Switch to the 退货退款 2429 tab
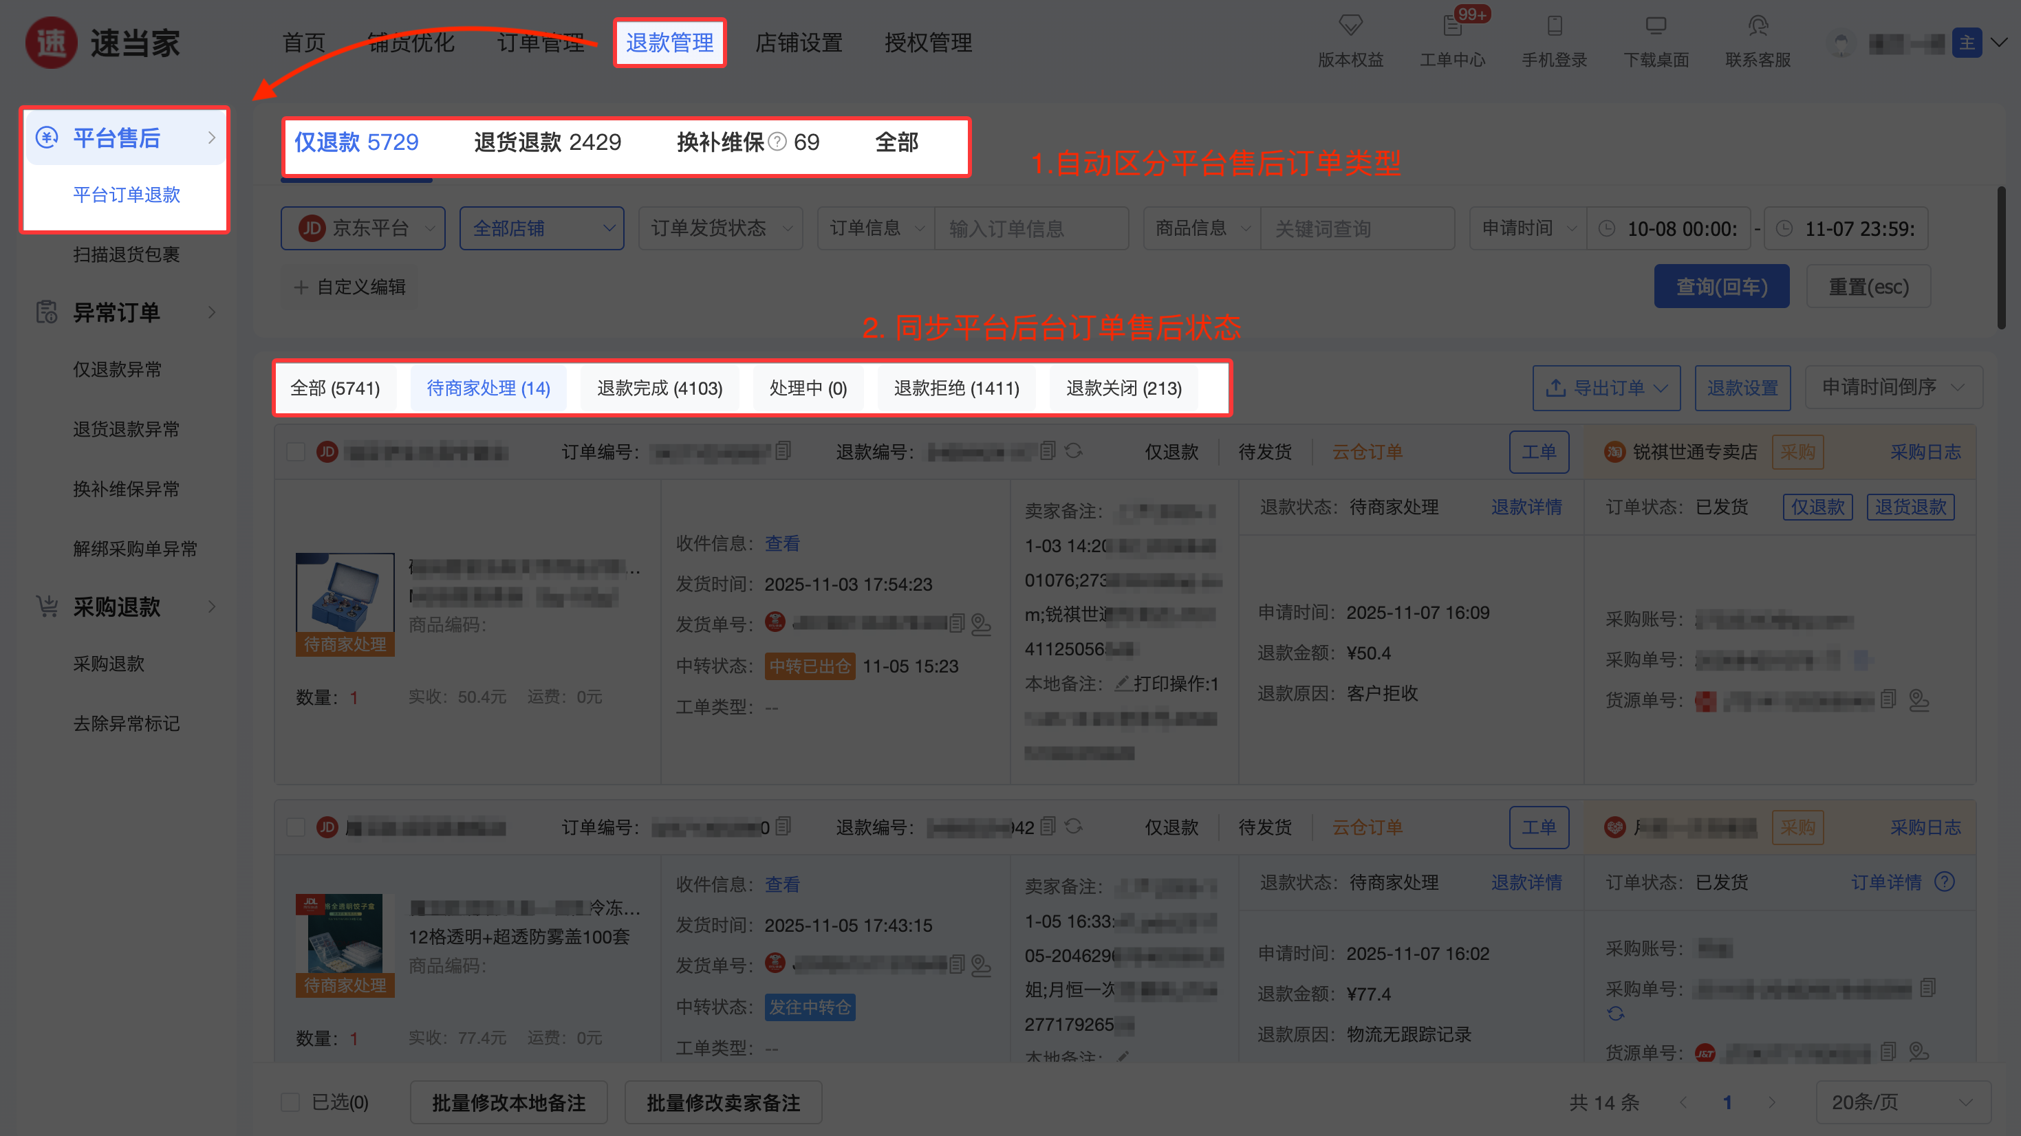Screen dimensions: 2021x1136 [x=547, y=142]
